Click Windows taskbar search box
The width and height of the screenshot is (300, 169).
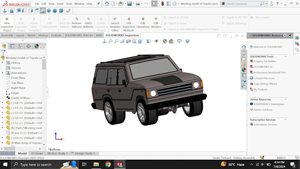point(36,164)
